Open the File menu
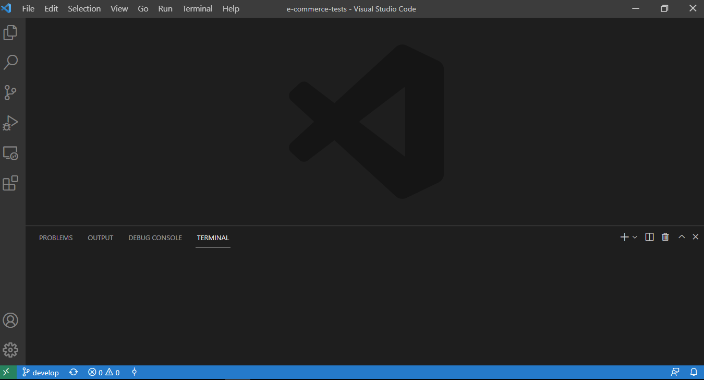 28,9
